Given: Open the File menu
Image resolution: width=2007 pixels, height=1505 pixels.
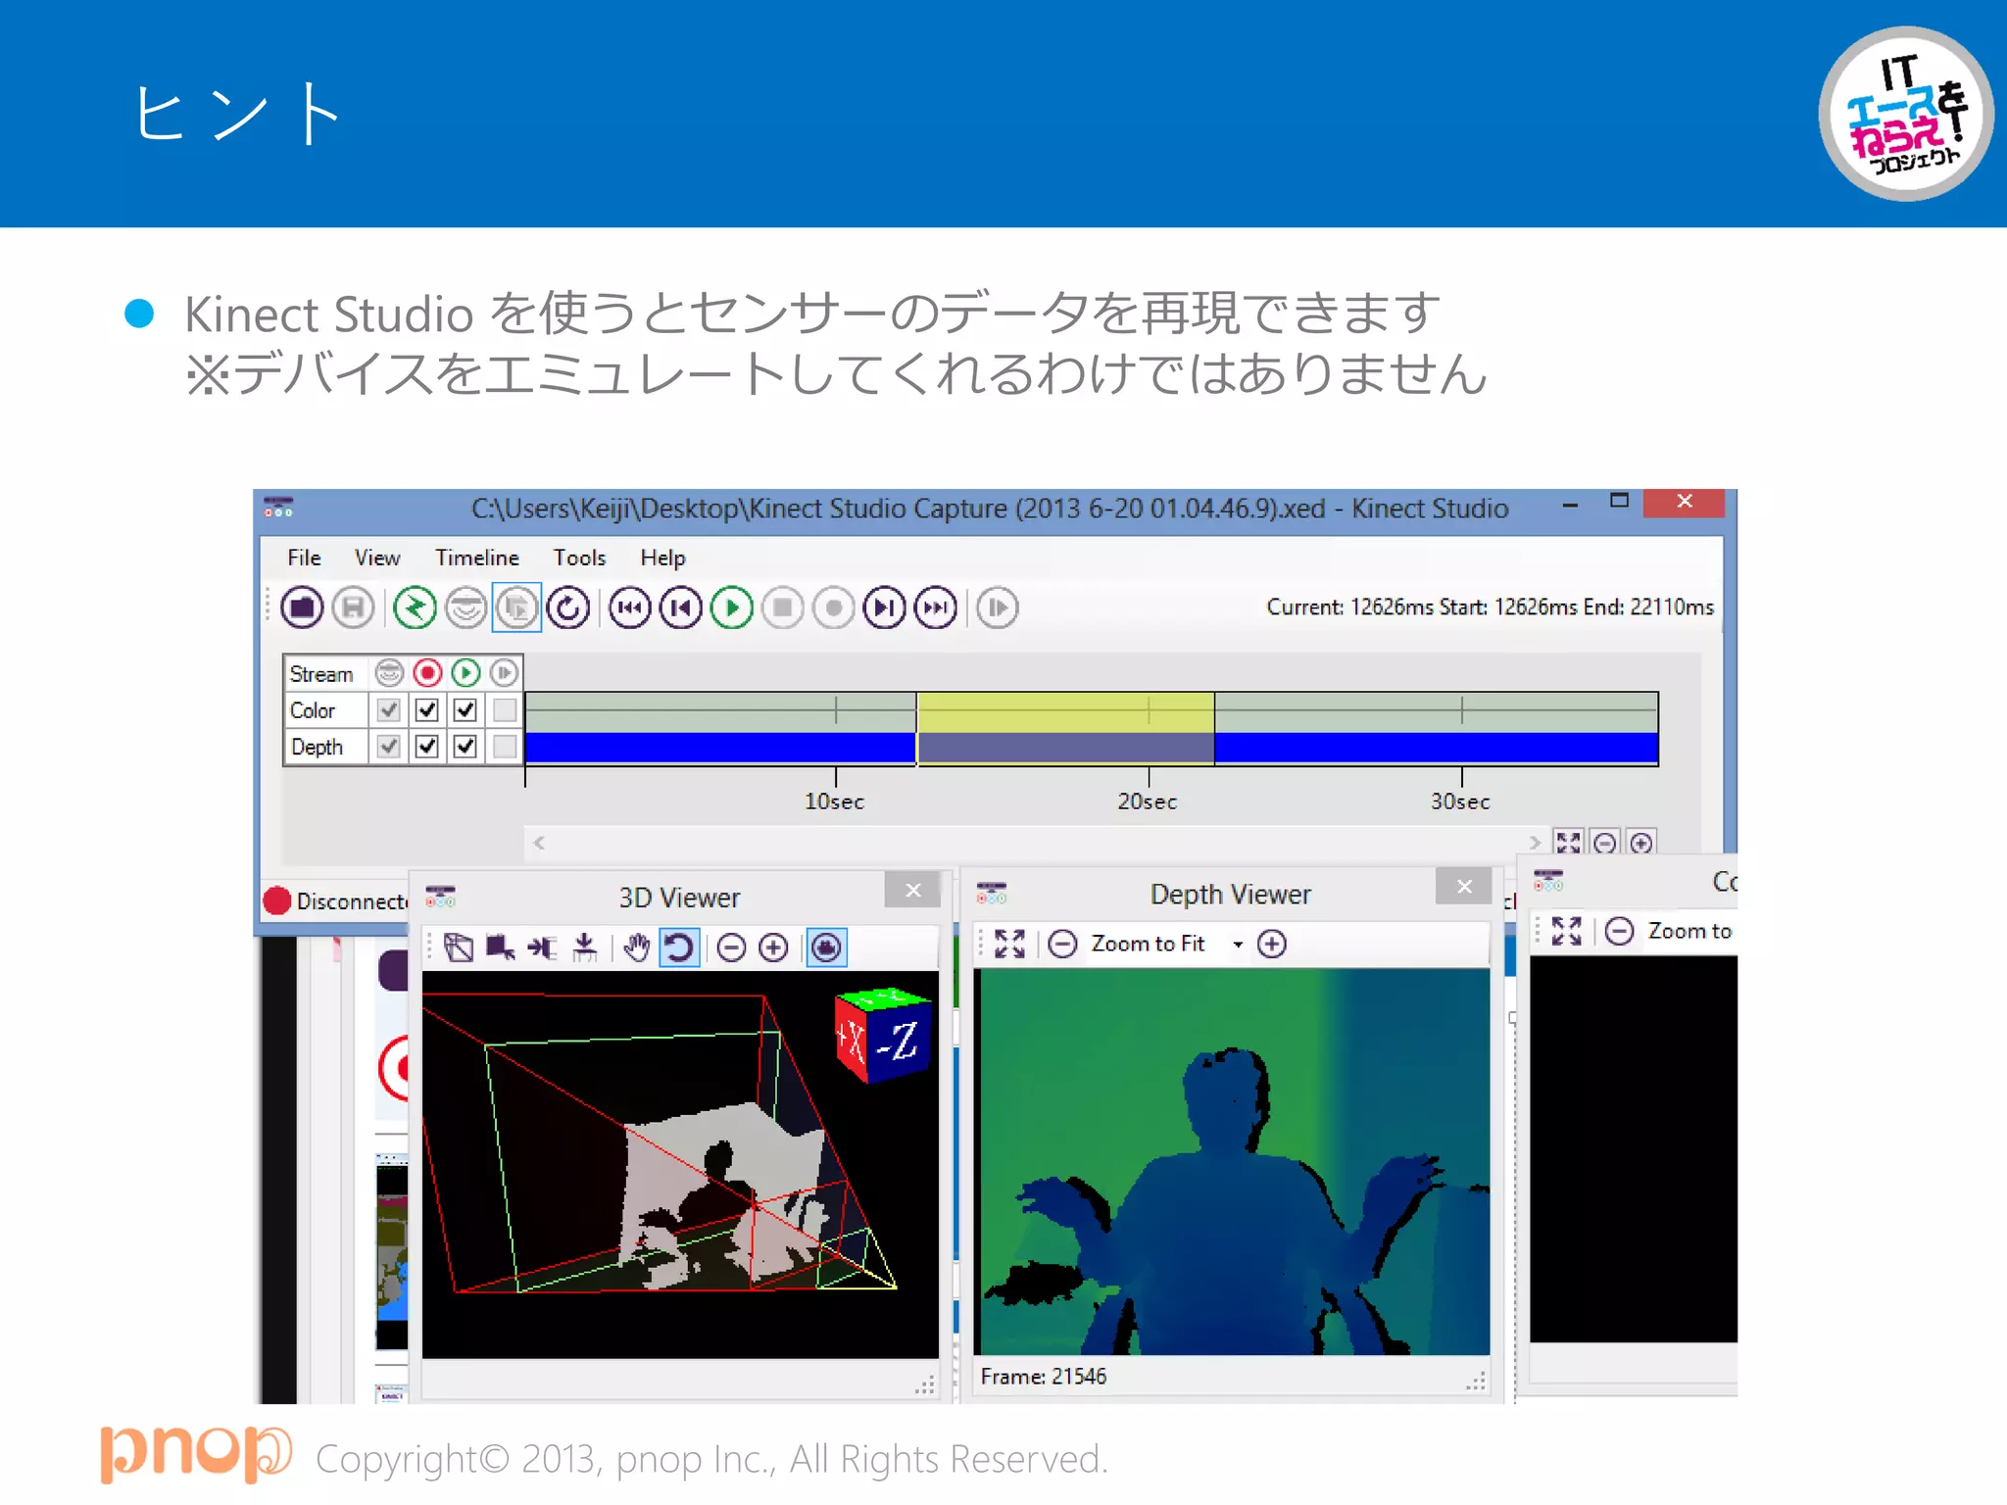Looking at the screenshot, I should click(x=304, y=558).
